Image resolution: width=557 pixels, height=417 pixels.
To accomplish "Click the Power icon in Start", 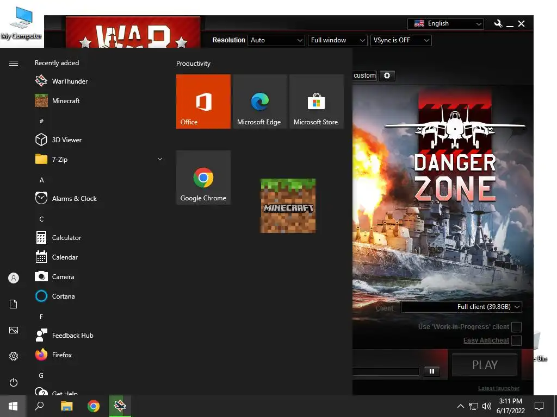I will pyautogui.click(x=14, y=382).
